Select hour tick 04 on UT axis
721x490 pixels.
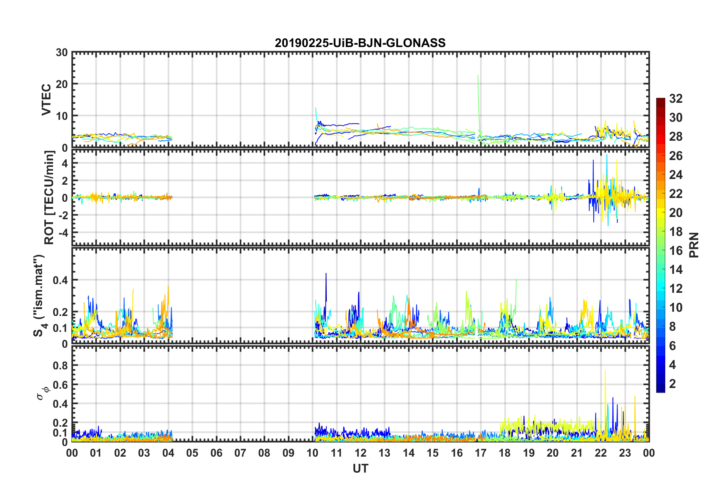click(168, 453)
